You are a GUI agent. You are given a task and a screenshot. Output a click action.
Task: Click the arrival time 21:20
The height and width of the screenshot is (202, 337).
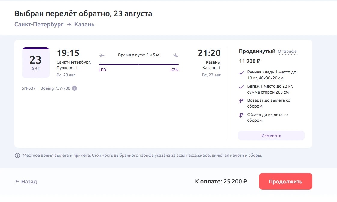pyautogui.click(x=209, y=53)
